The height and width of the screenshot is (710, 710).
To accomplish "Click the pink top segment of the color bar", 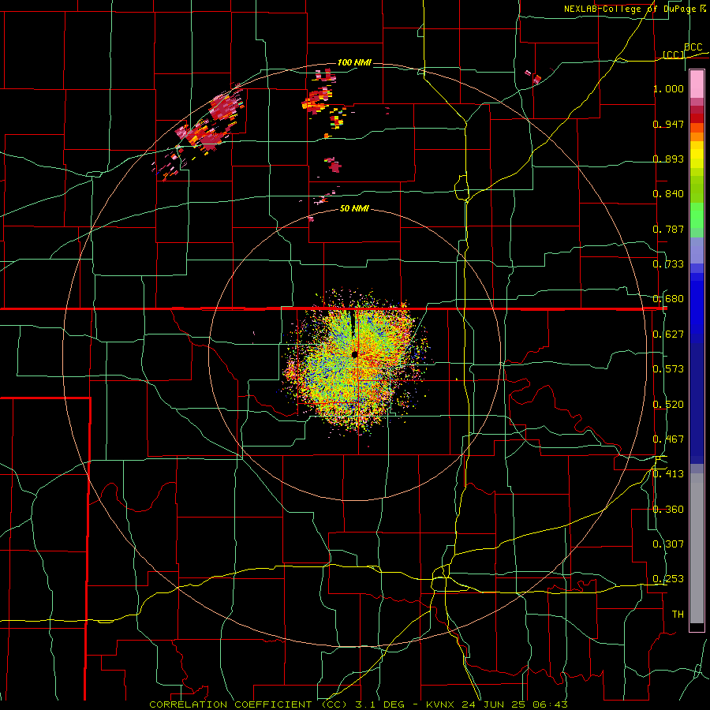I will click(x=697, y=84).
